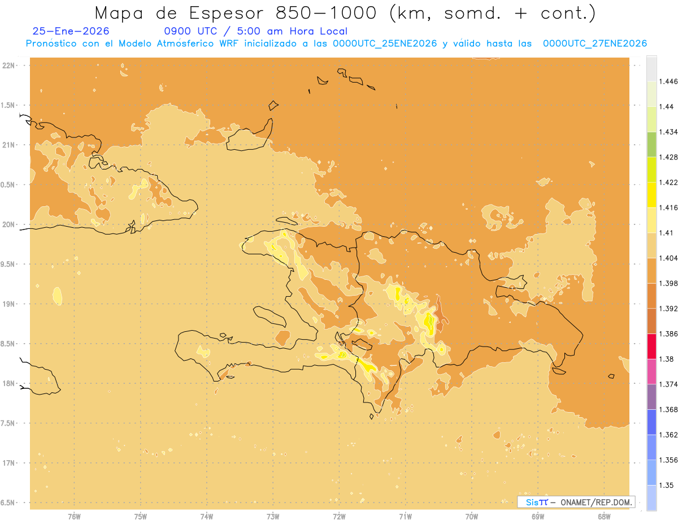Click the valid-until time "0000UTC_27ENE2026"
This screenshot has width=678, height=524.
[x=595, y=44]
